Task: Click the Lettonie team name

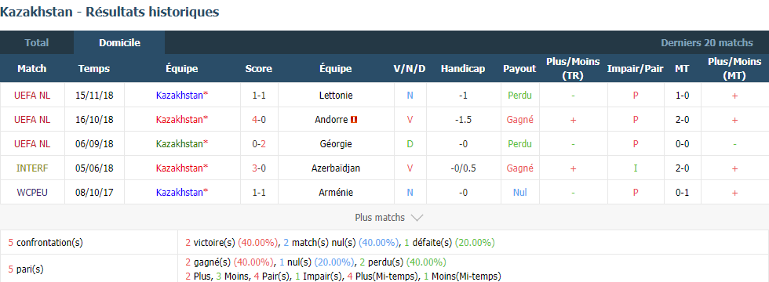Action: tap(336, 96)
